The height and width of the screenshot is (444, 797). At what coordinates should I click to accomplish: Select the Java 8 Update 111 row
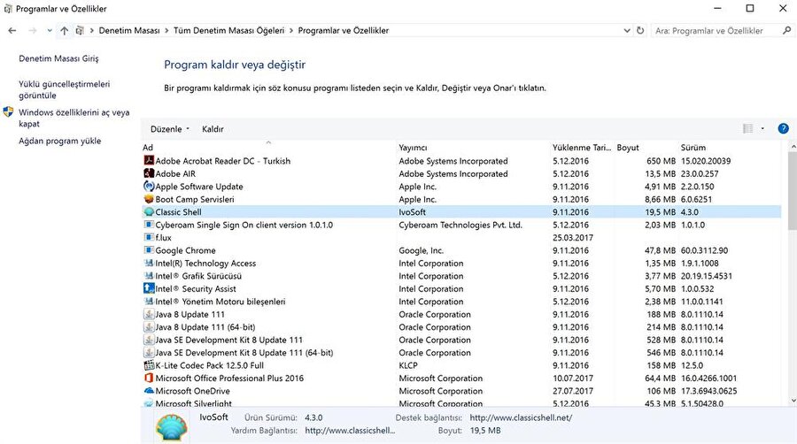click(461, 314)
